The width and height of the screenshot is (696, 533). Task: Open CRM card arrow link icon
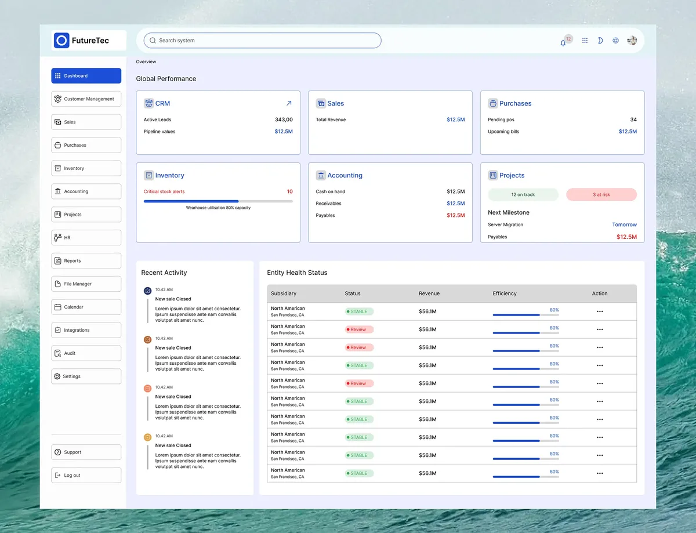(x=289, y=103)
